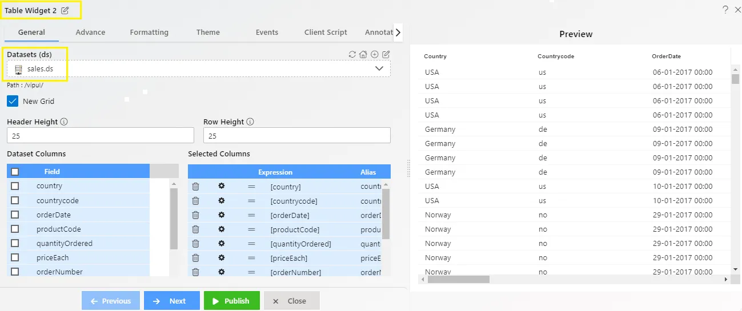Open settings gear for [countrycode] column

pyautogui.click(x=222, y=200)
